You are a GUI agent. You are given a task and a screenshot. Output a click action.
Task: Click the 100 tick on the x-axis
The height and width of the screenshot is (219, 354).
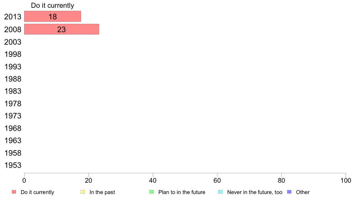coord(346,180)
